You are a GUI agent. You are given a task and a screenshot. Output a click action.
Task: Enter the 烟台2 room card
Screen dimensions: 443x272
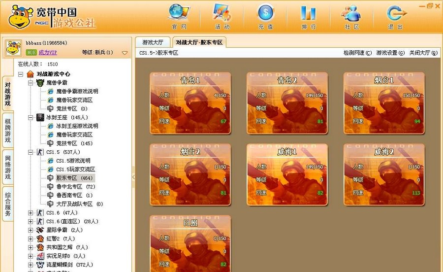tap(190, 174)
